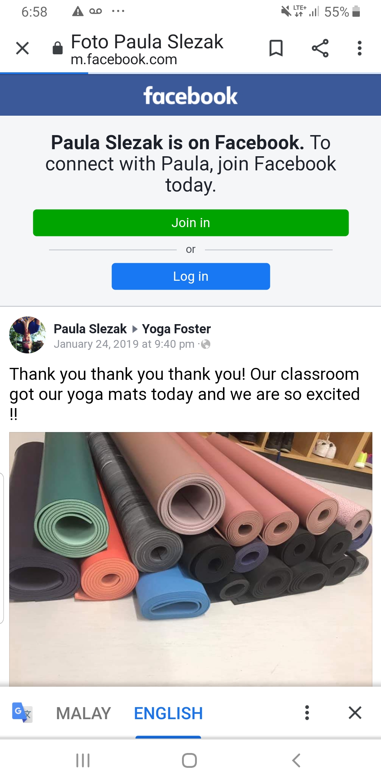Open the Paula Slezak profile link

pyautogui.click(x=90, y=329)
